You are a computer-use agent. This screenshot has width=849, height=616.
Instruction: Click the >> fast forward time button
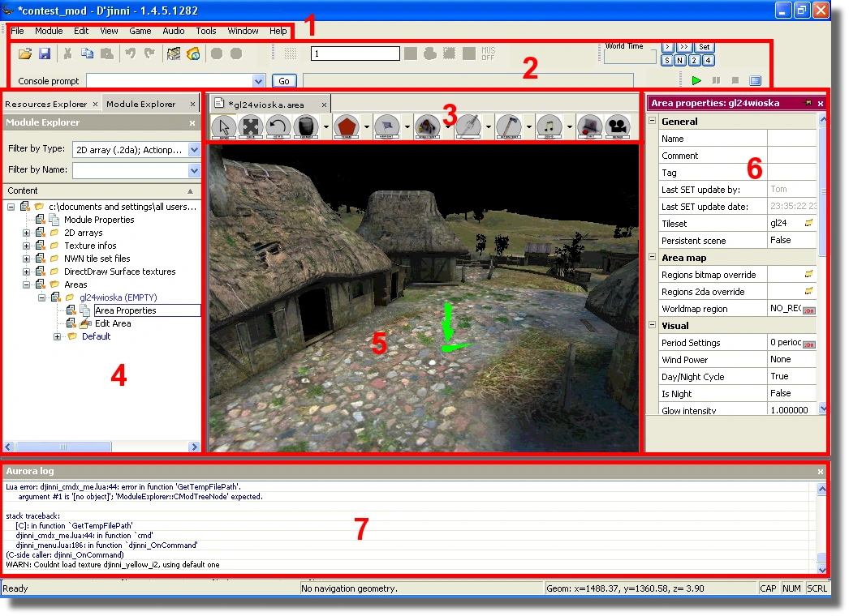point(684,47)
